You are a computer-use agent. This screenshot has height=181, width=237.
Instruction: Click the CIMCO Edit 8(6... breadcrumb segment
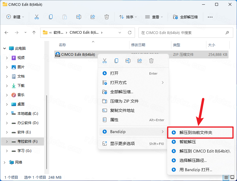(84, 33)
